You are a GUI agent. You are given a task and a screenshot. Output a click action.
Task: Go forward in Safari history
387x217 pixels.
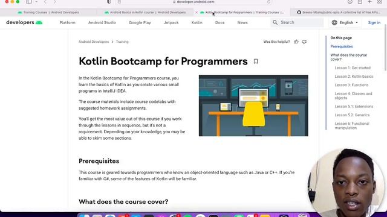54,2
